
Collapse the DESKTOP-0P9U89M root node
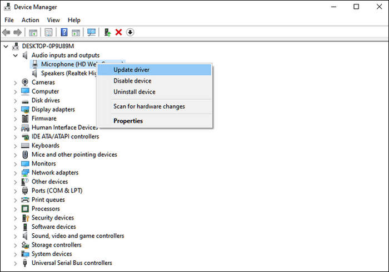point(6,46)
